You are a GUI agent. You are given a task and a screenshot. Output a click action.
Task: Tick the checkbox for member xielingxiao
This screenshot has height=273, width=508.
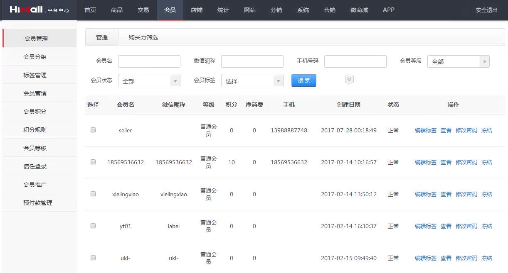point(93,194)
